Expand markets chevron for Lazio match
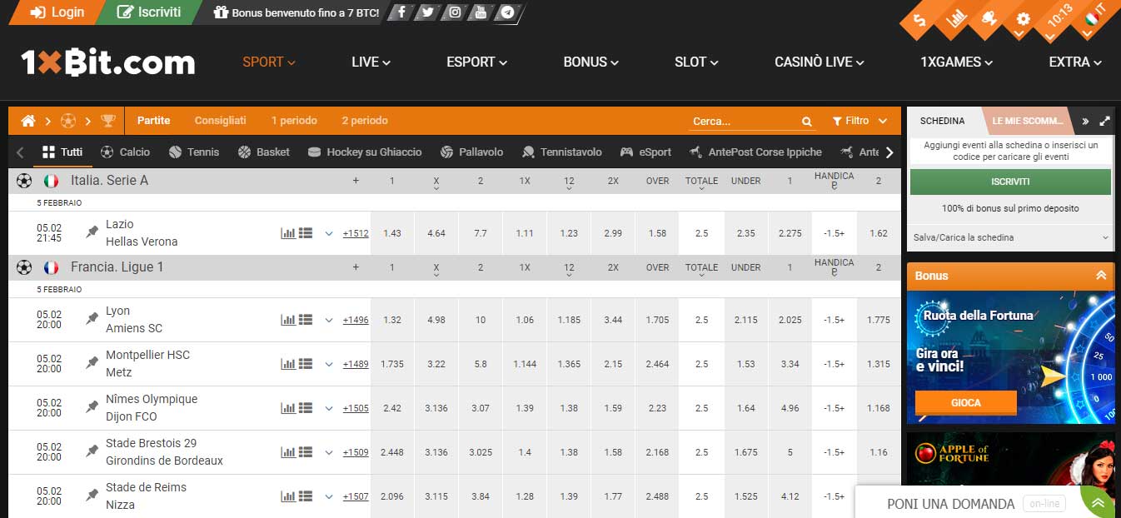Image resolution: width=1121 pixels, height=518 pixels. tap(329, 233)
